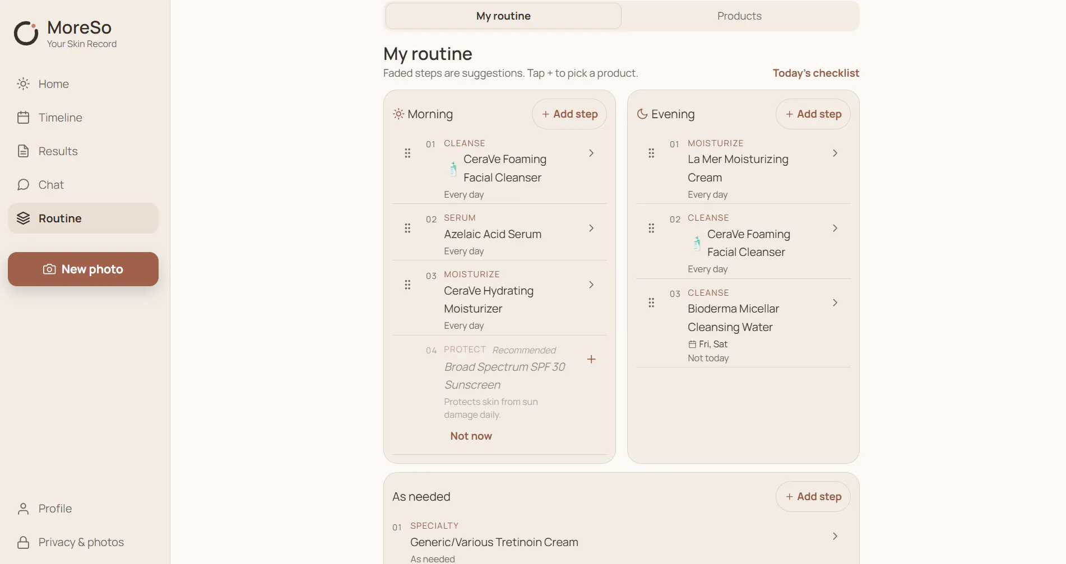Image resolution: width=1066 pixels, height=564 pixels.
Task: Select Routine in the sidebar
Action: pos(83,218)
